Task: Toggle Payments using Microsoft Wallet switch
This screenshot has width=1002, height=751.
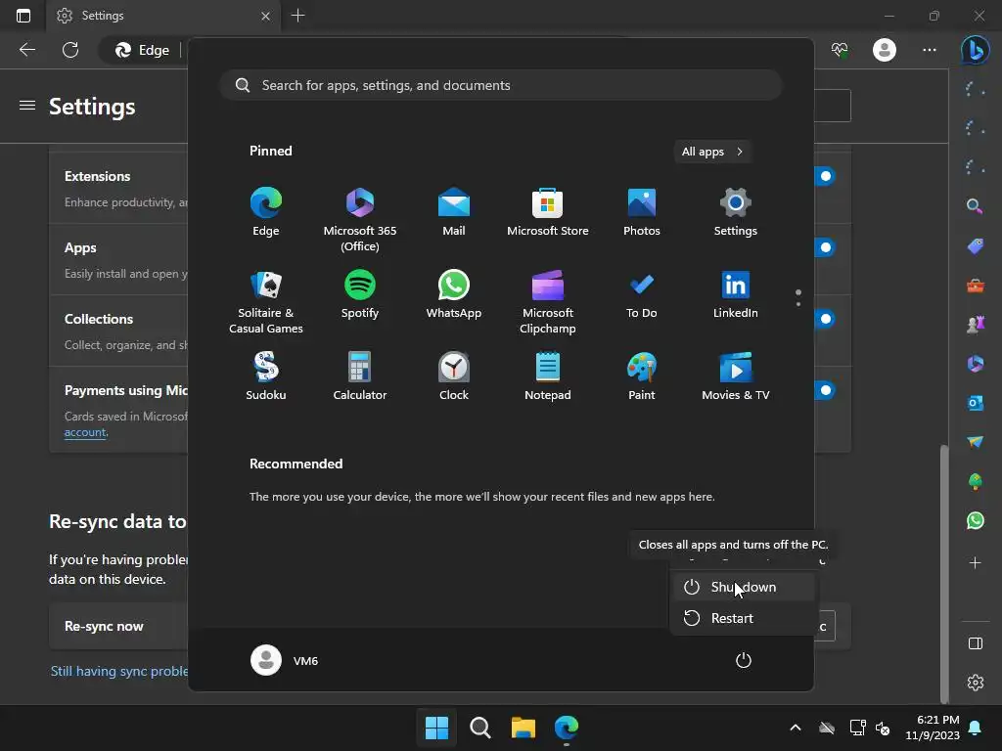Action: point(824,389)
